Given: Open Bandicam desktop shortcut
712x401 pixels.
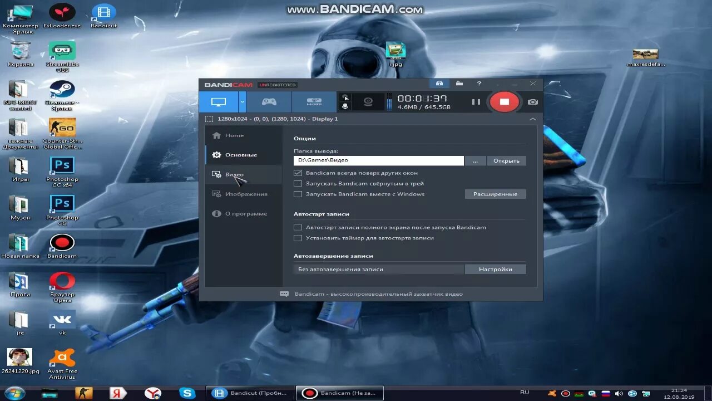Looking at the screenshot, I should [62, 246].
